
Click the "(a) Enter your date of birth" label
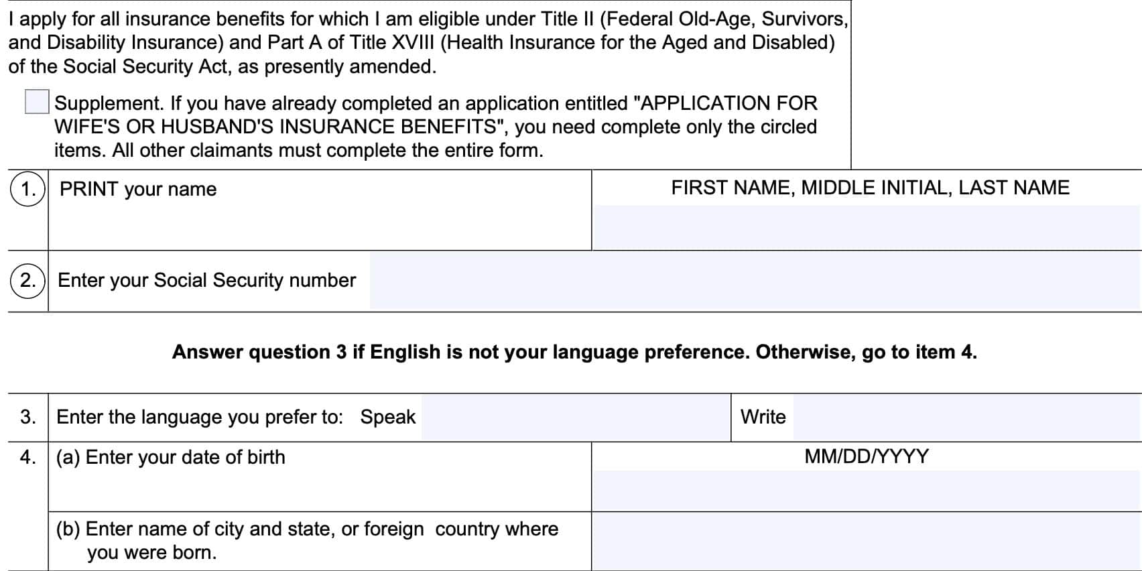pos(171,457)
